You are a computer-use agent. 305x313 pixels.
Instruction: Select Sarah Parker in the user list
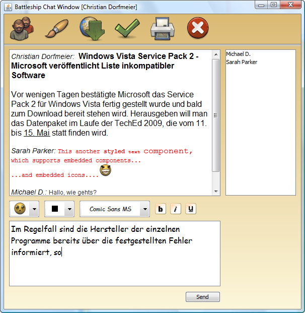click(242, 62)
